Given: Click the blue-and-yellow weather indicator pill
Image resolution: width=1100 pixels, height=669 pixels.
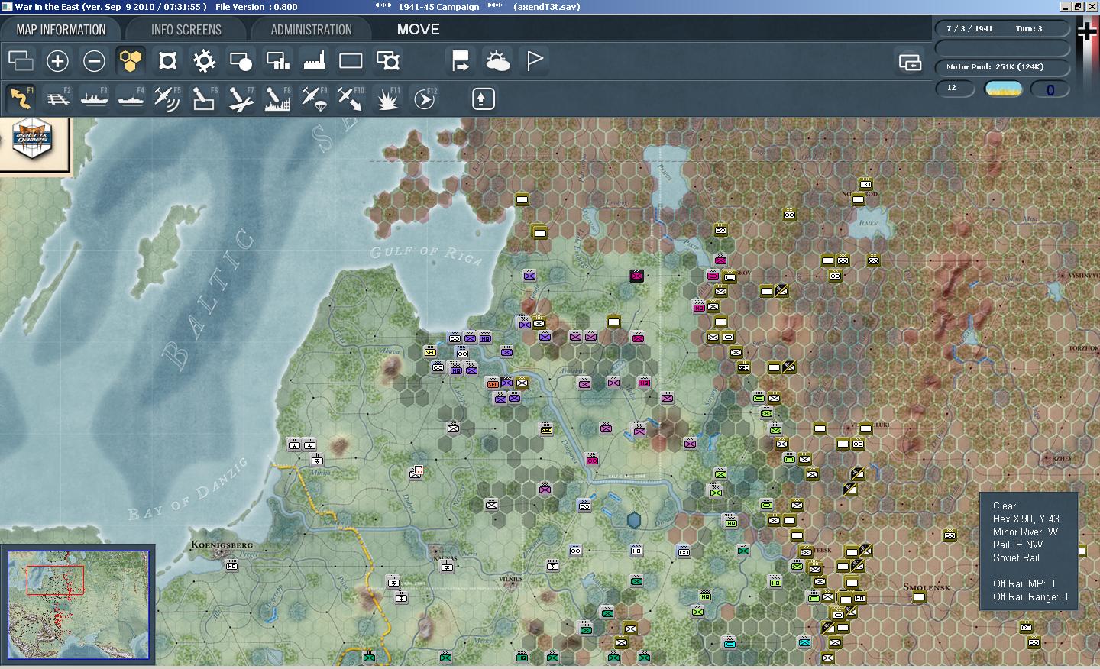Looking at the screenshot, I should [1004, 89].
